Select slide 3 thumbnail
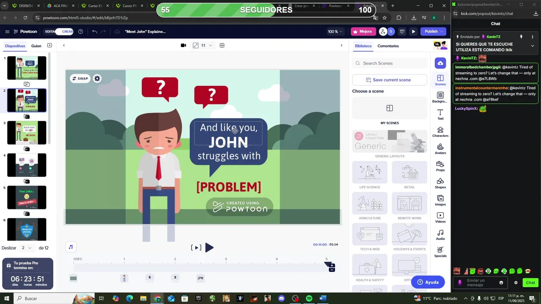Image resolution: width=541 pixels, height=304 pixels. pos(27,133)
